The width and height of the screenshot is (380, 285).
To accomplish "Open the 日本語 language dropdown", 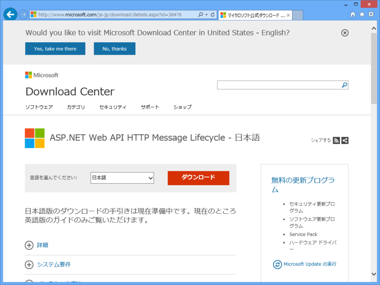I will (122, 178).
